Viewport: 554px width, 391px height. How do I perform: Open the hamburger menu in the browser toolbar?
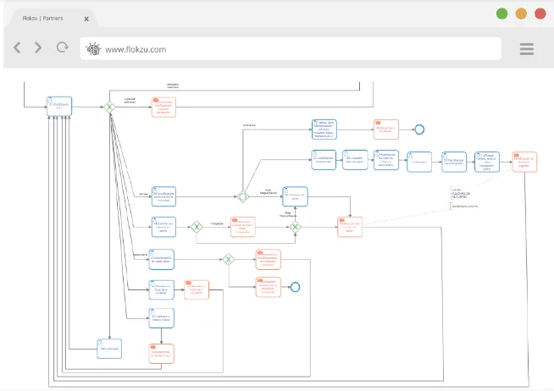(526, 49)
